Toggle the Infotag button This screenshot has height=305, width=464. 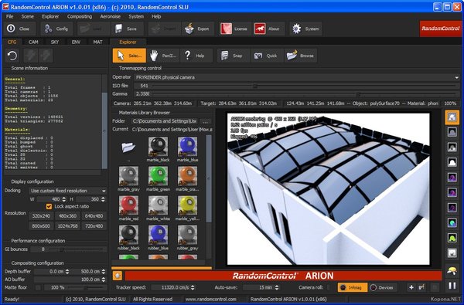pyautogui.click(x=353, y=287)
